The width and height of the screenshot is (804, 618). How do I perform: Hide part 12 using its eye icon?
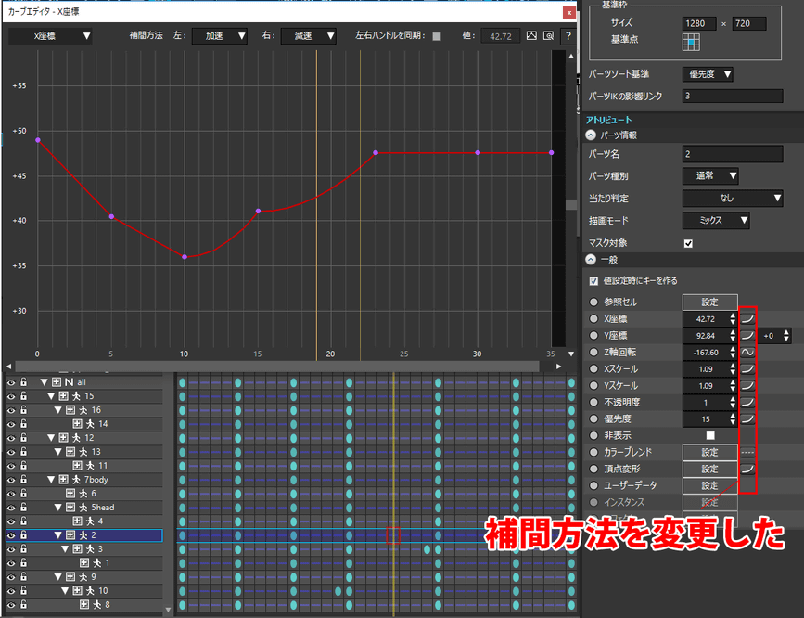click(x=11, y=438)
